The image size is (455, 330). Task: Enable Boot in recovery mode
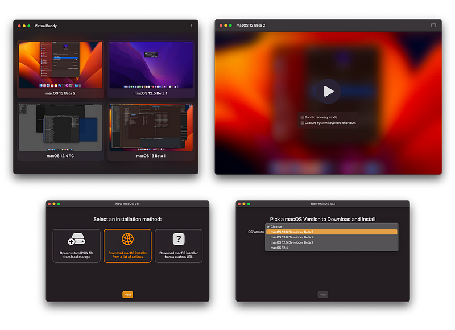tap(302, 116)
